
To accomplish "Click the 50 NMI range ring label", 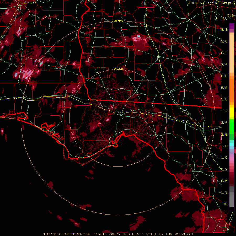I will click(x=118, y=69).
